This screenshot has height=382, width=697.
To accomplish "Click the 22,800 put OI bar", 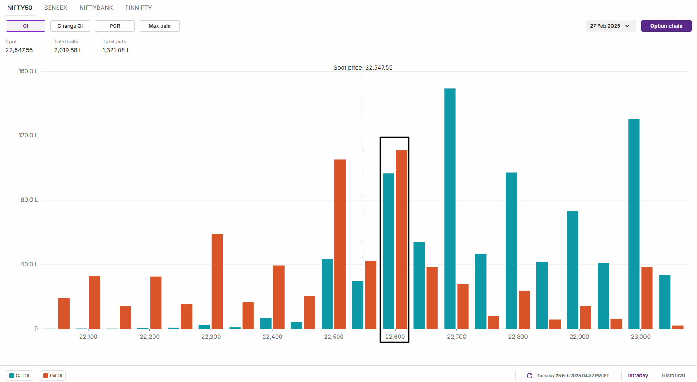I will 524,310.
